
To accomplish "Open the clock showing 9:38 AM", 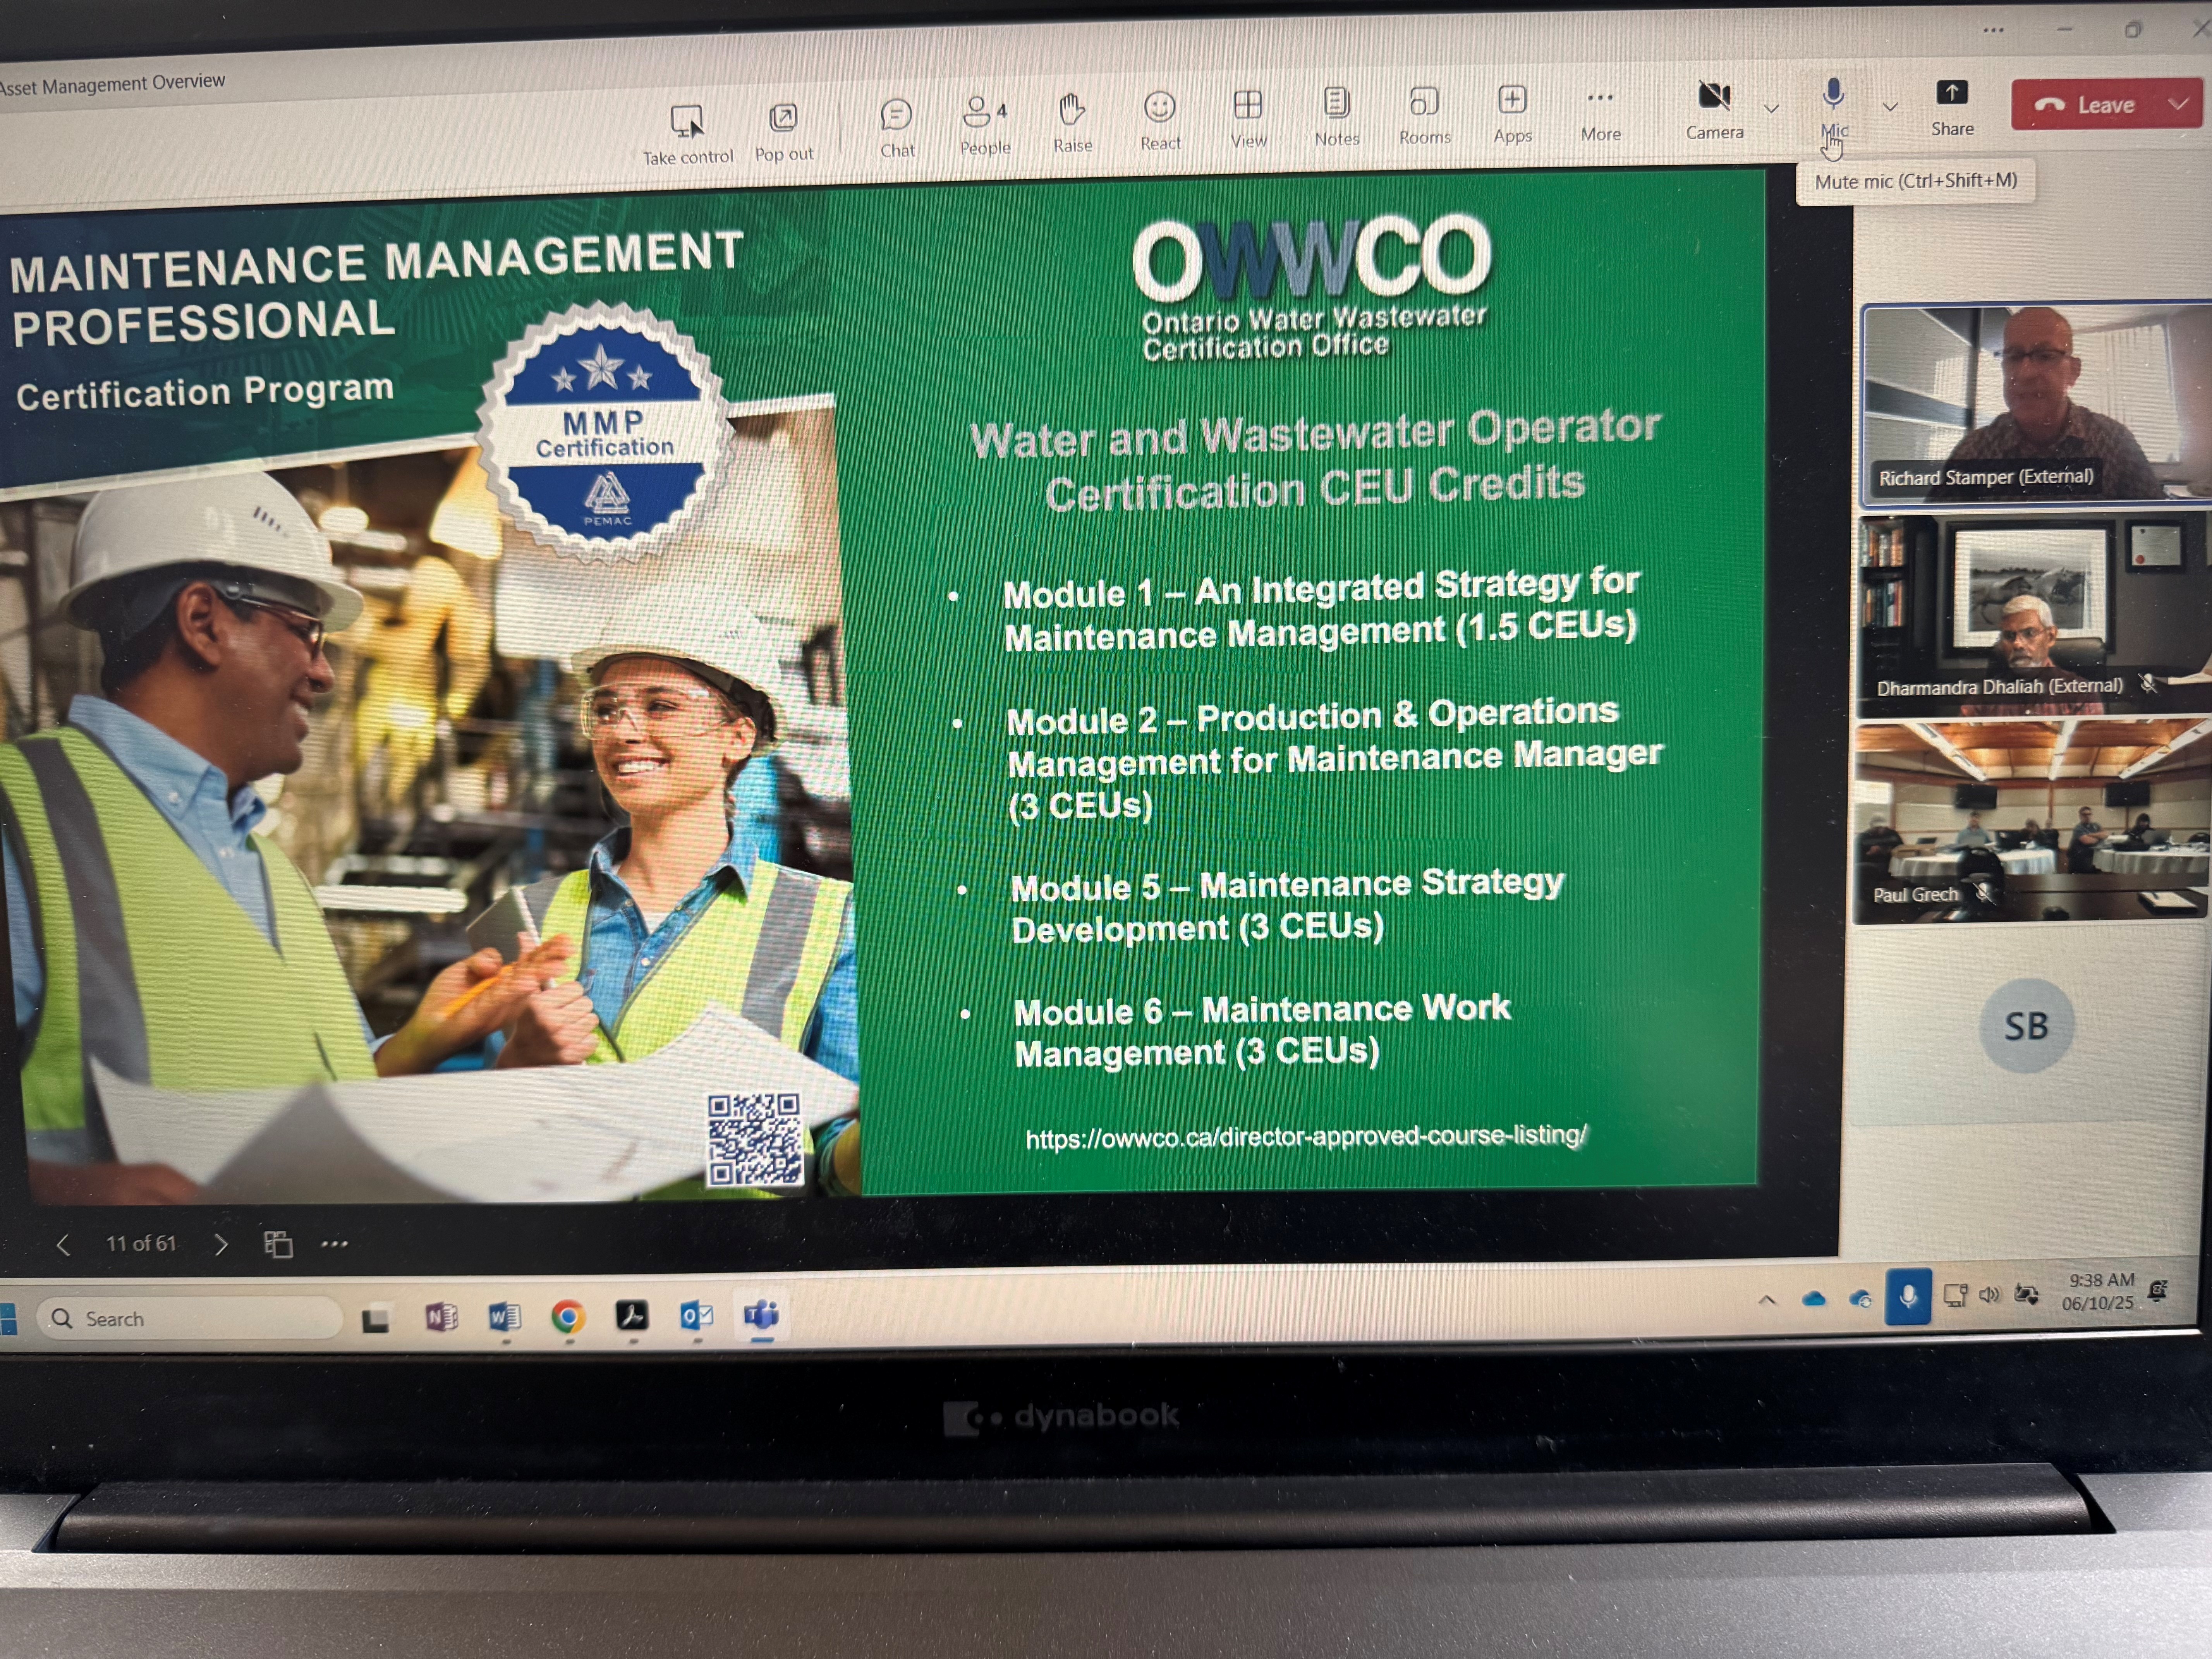I will (2099, 1291).
